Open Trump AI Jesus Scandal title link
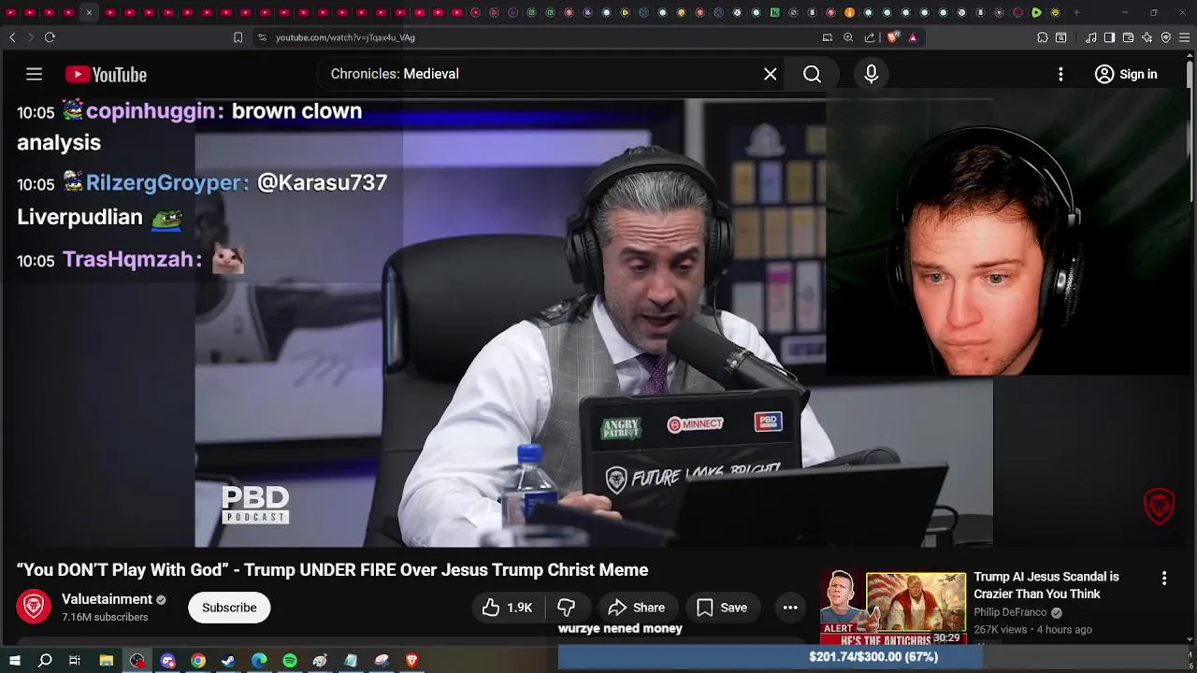 pos(1046,585)
